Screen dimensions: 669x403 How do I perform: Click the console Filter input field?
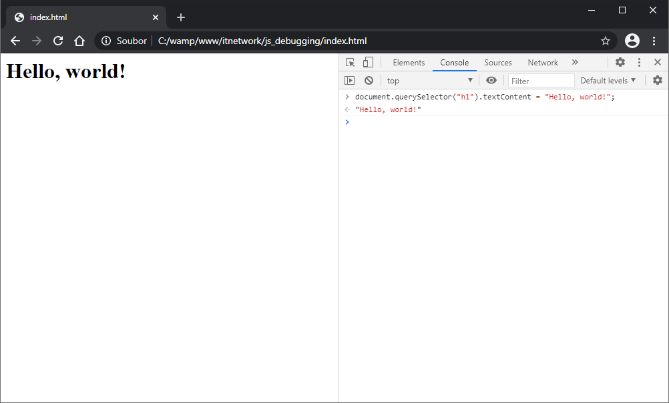point(541,81)
